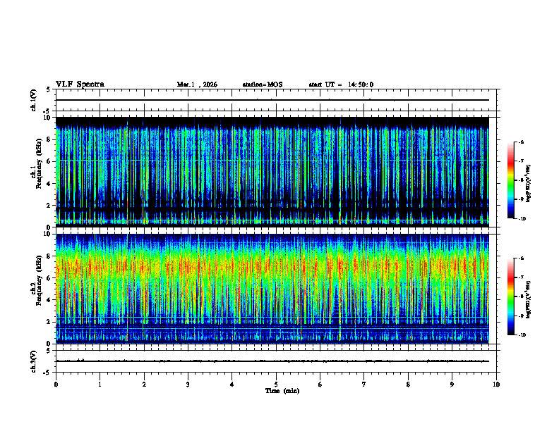Select the date text "Mar.1 , 2026"

197,85
